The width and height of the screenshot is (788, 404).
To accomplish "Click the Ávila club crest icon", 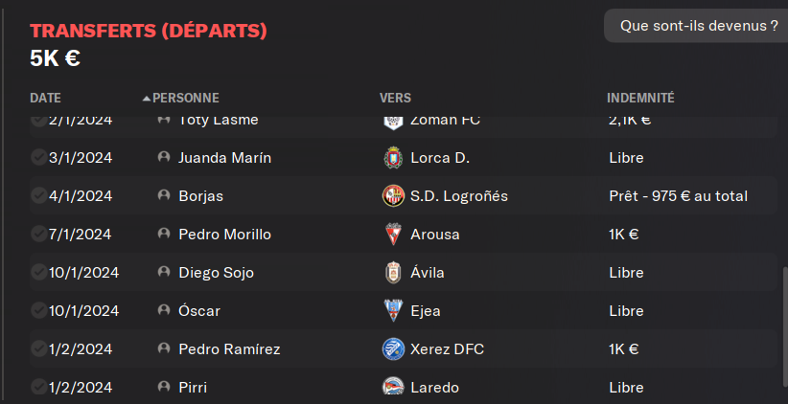I will pos(393,273).
